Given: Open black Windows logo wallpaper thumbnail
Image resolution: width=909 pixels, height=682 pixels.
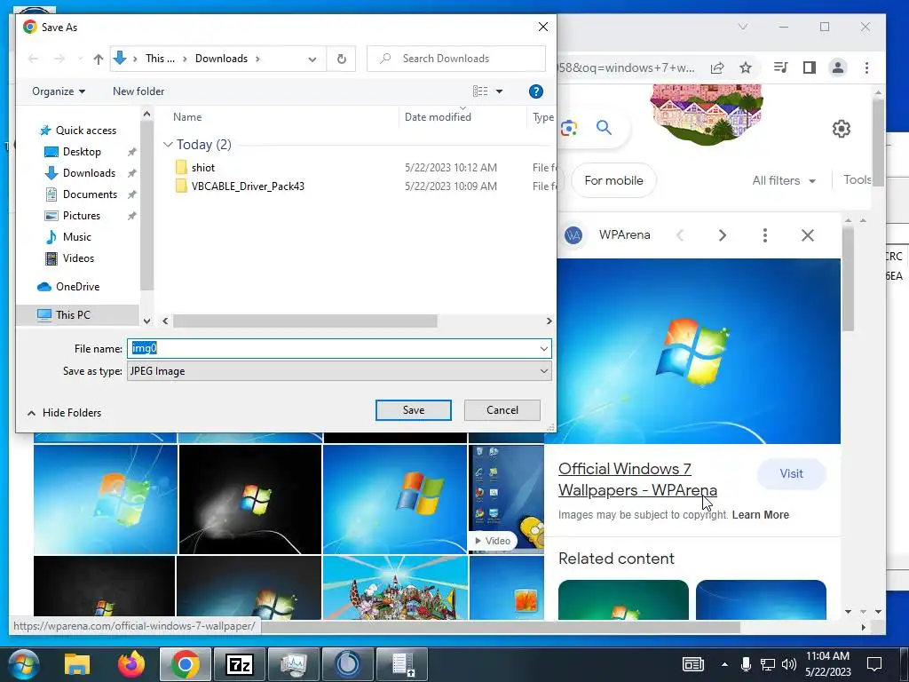Looking at the screenshot, I should click(x=250, y=499).
